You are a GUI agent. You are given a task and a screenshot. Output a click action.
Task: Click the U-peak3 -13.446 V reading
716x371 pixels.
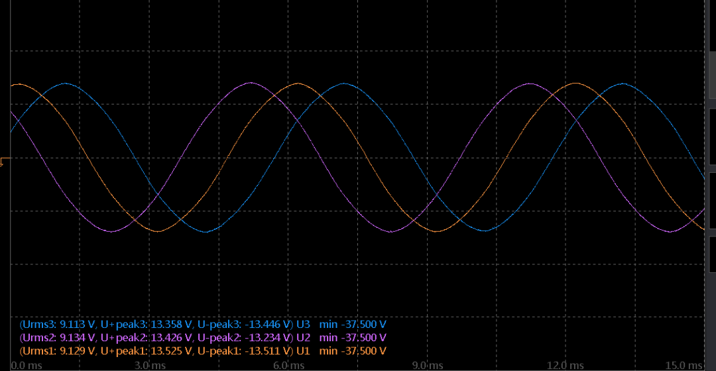pyautogui.click(x=243, y=325)
